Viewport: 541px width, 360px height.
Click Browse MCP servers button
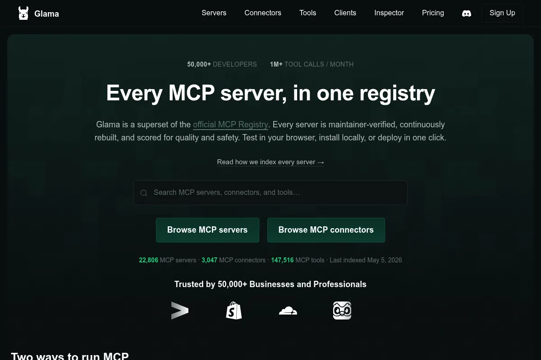(207, 230)
